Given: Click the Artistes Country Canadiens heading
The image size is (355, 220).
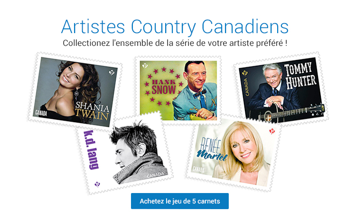Looking at the screenshot, I should [175, 26].
